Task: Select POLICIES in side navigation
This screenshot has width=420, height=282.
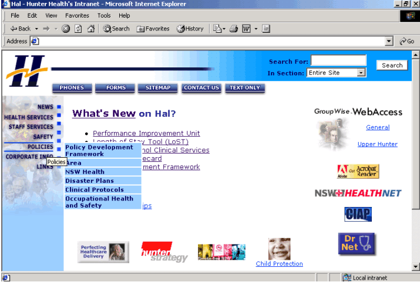Action: (40, 147)
